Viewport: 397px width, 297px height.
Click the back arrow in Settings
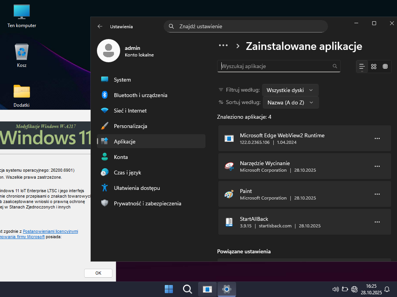pyautogui.click(x=100, y=26)
